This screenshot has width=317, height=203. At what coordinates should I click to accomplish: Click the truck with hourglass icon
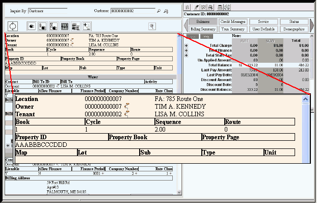click(76, 27)
